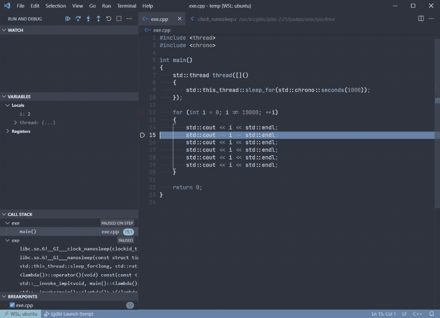Select the std::__invoke_impl stack frame
The image size is (440, 318).
[x=69, y=283]
